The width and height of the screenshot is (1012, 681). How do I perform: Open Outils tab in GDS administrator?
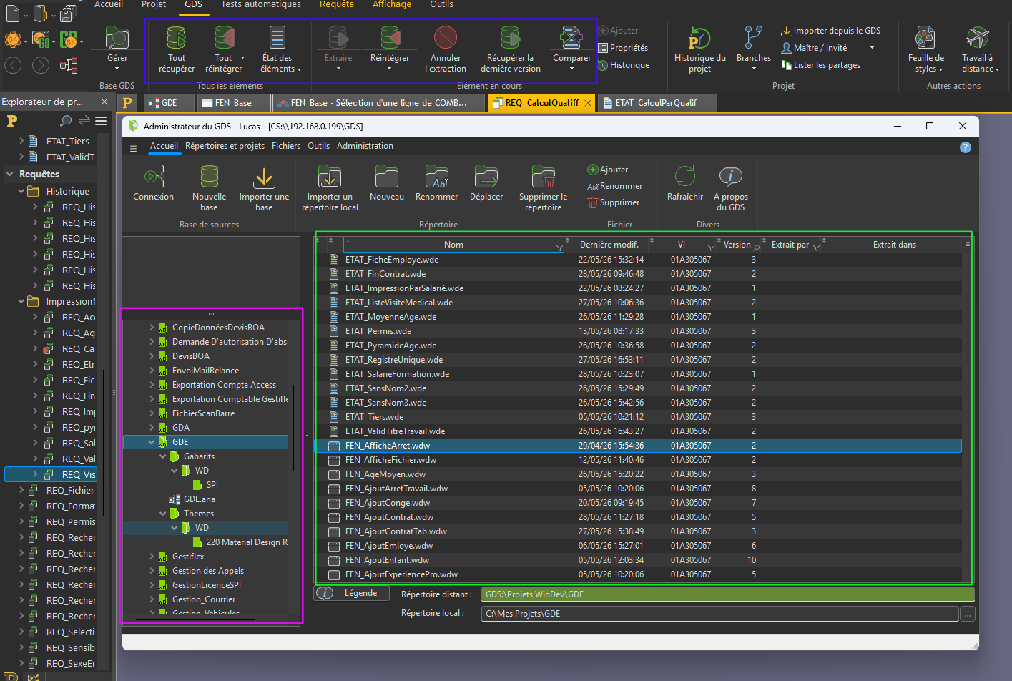[x=318, y=146]
